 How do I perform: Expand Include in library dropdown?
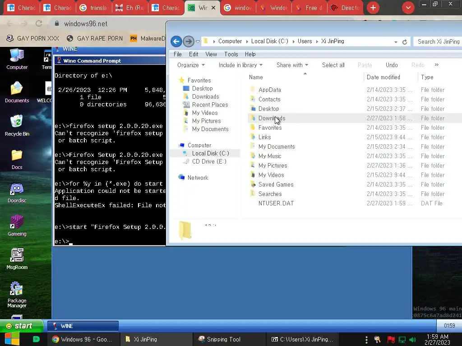240,65
